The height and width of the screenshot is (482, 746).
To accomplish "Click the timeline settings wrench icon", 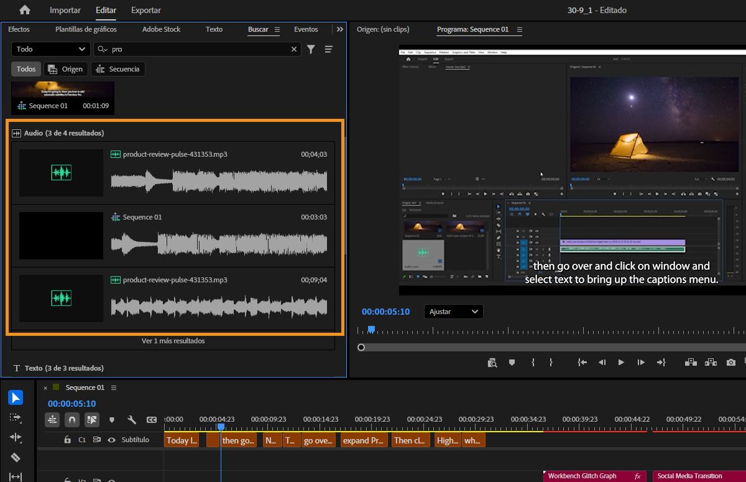I will 132,420.
